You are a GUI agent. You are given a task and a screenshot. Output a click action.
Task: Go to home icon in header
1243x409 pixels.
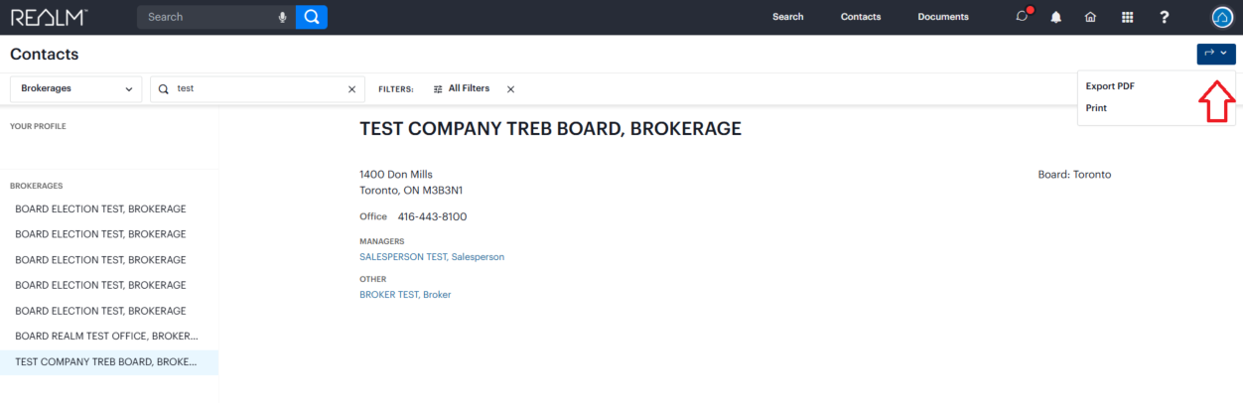(1090, 17)
